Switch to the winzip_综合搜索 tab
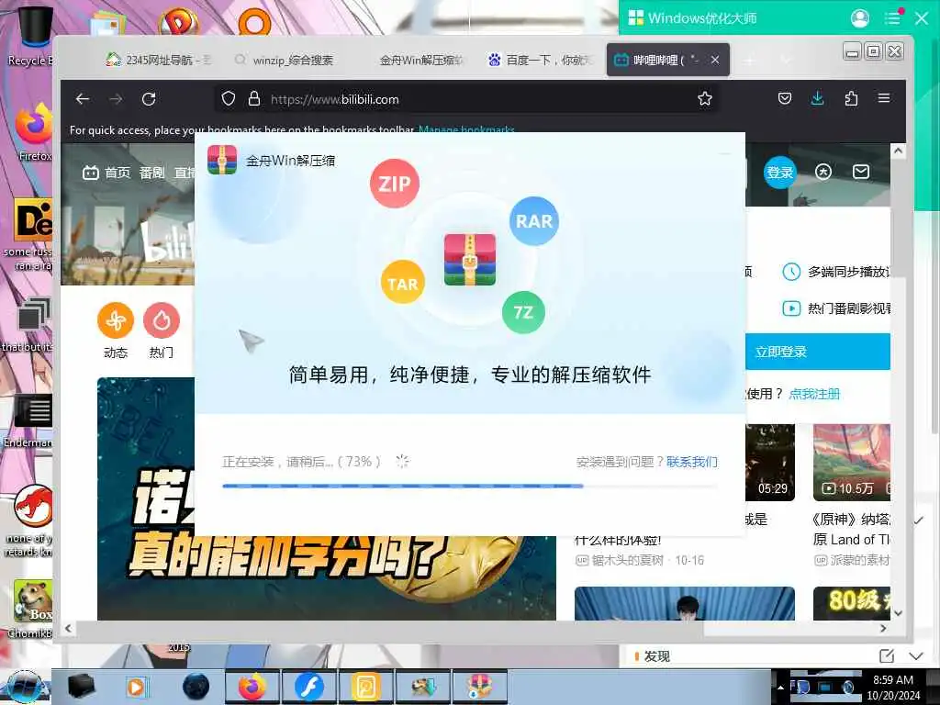 pyautogui.click(x=285, y=60)
